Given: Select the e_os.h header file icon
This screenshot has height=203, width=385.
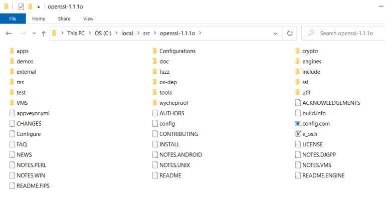Looking at the screenshot, I should click(x=298, y=134).
